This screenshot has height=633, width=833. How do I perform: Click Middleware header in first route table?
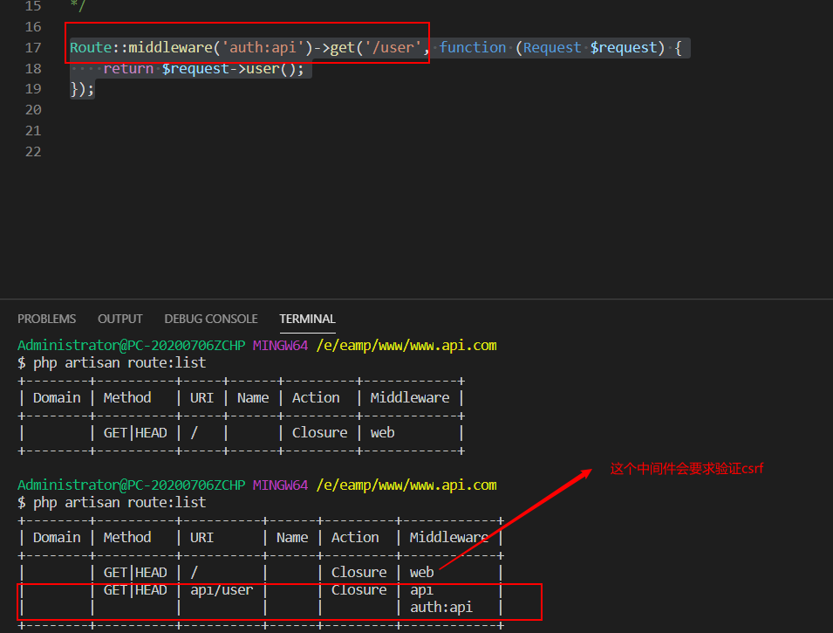(410, 398)
